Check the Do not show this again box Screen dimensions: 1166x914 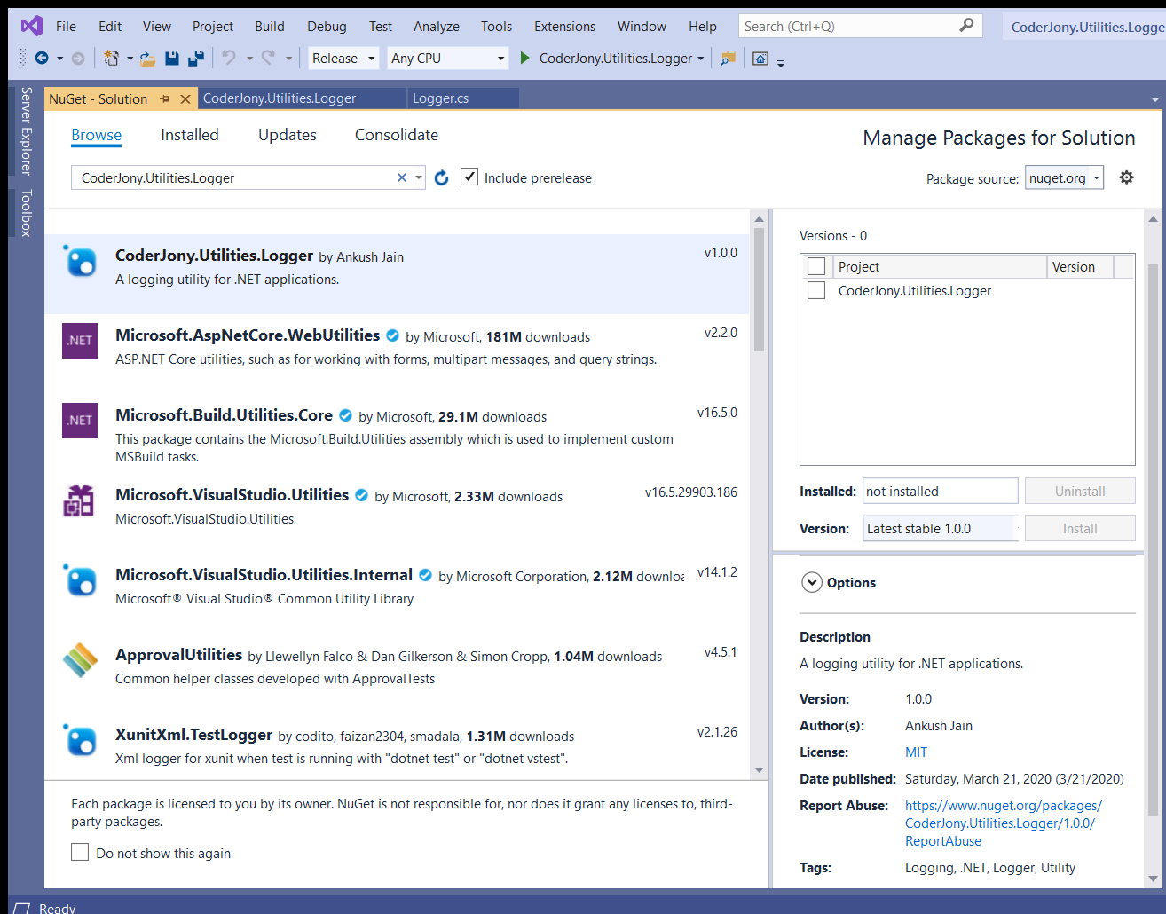coord(80,852)
